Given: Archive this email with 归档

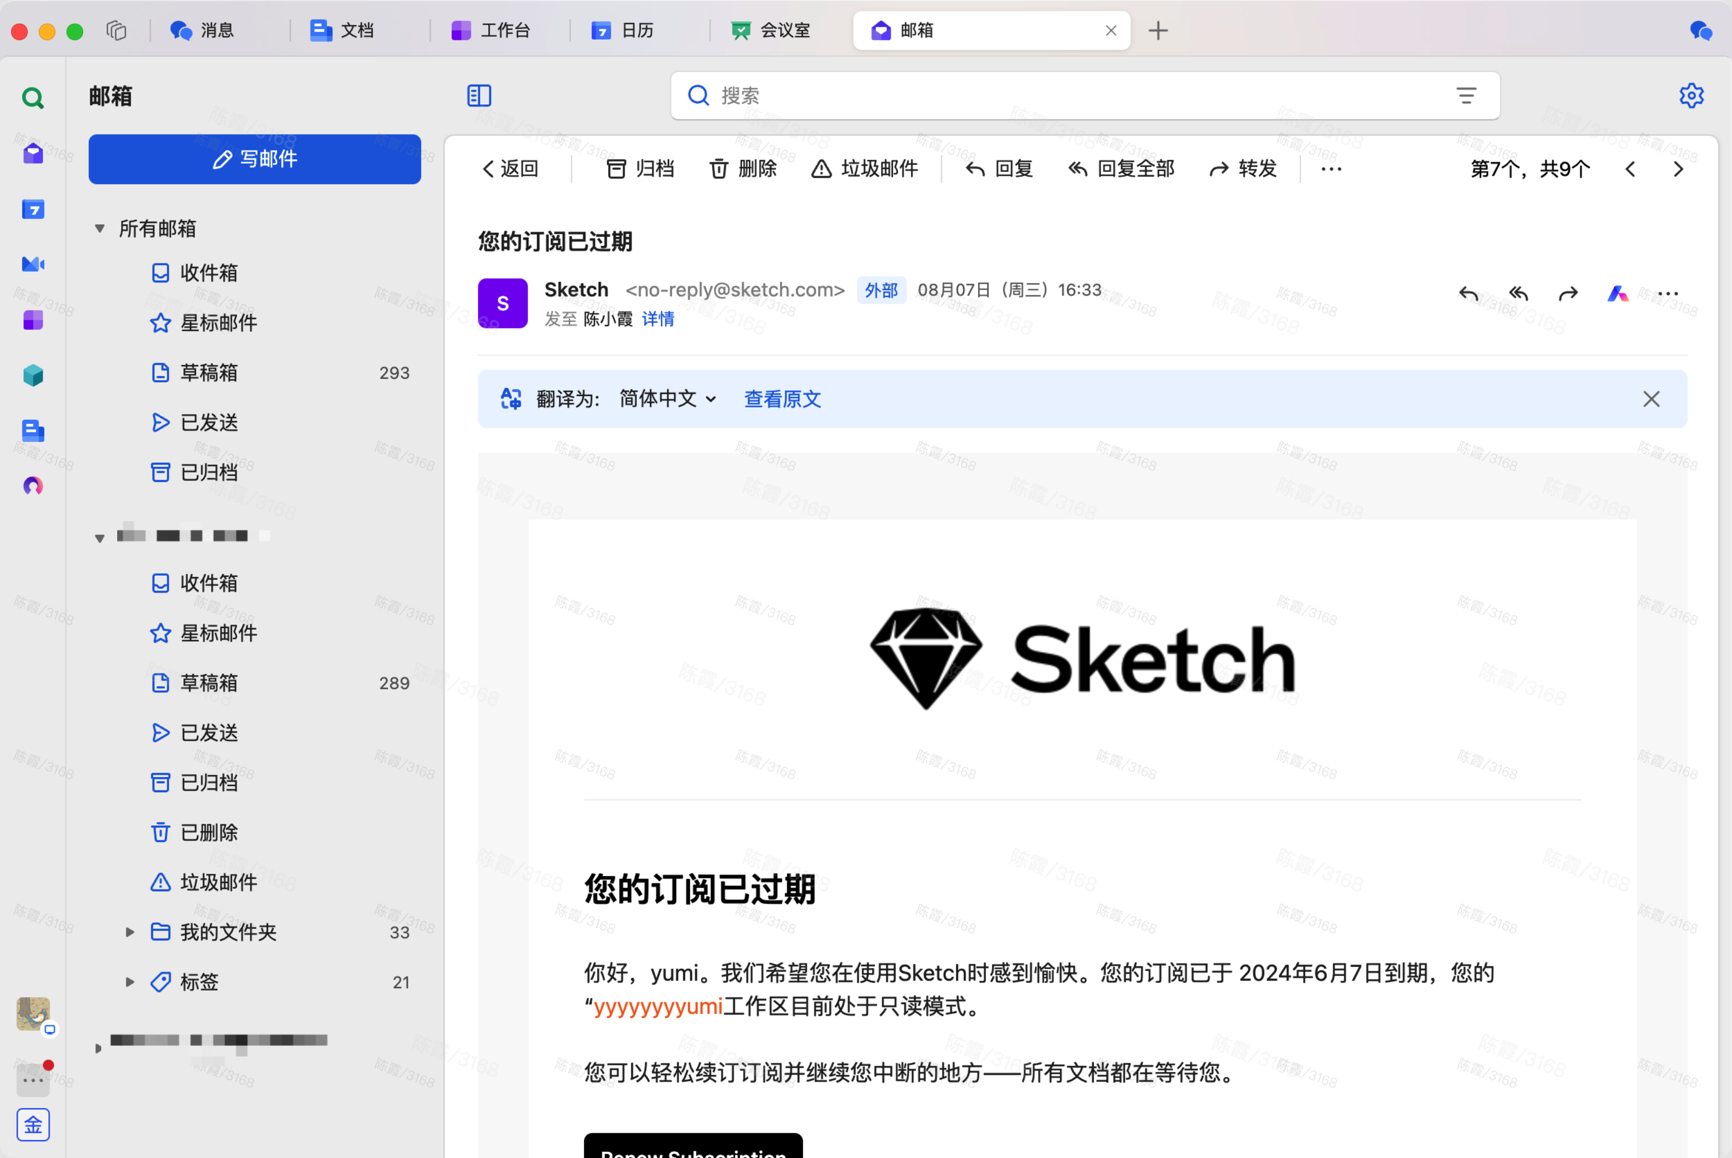Looking at the screenshot, I should pyautogui.click(x=640, y=169).
